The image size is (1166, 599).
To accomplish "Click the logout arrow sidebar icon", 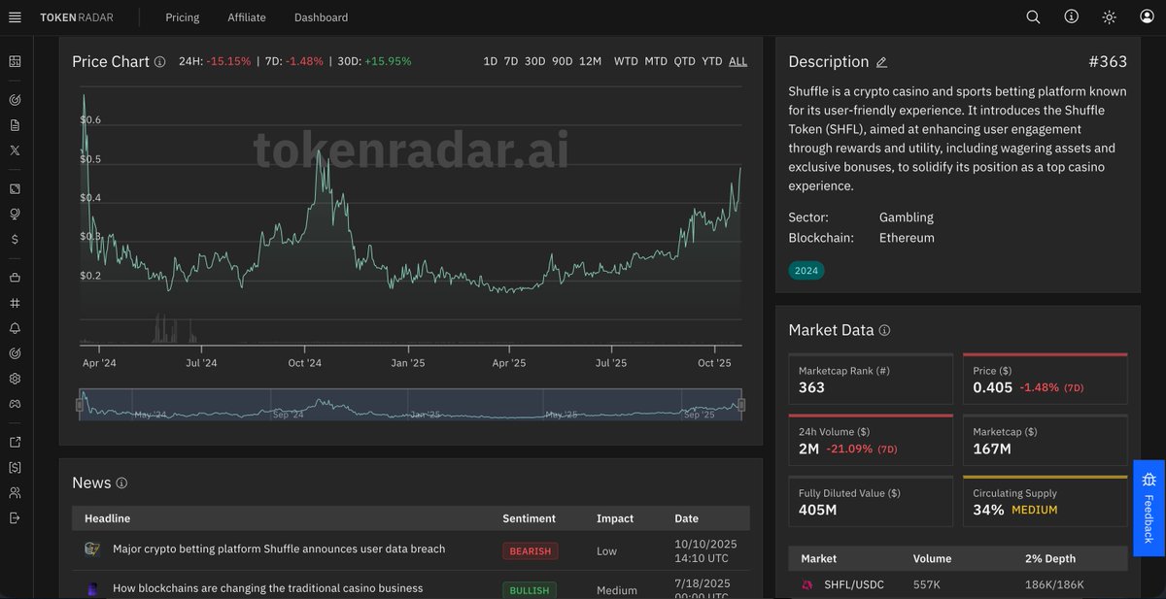I will click(15, 518).
